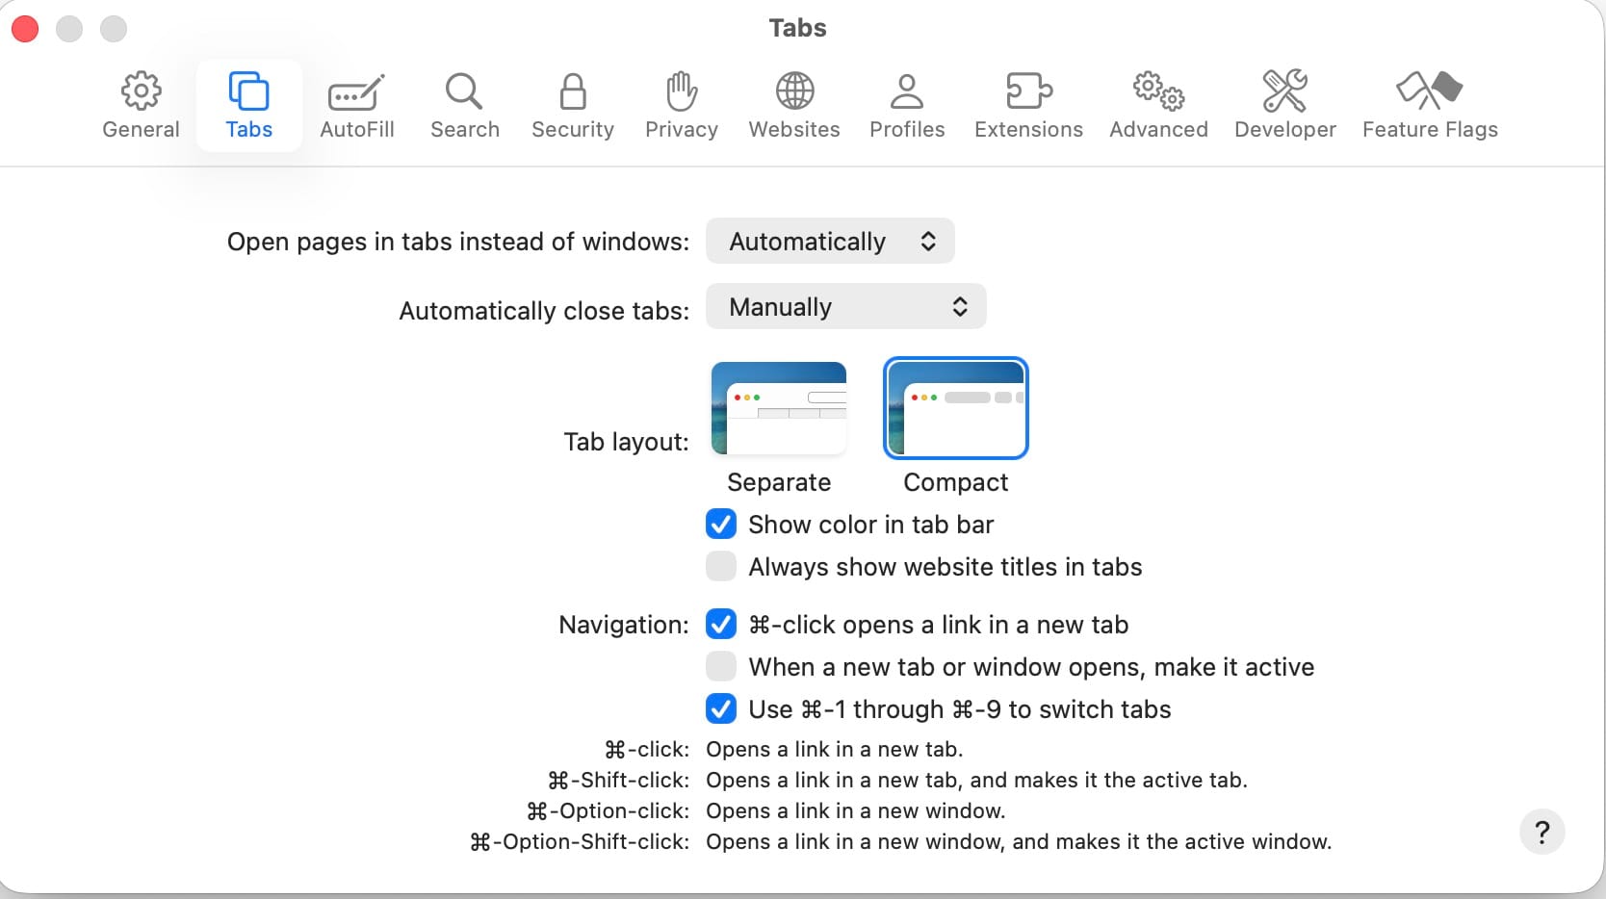The width and height of the screenshot is (1606, 899).
Task: Open the Websites globe pane
Action: [794, 105]
